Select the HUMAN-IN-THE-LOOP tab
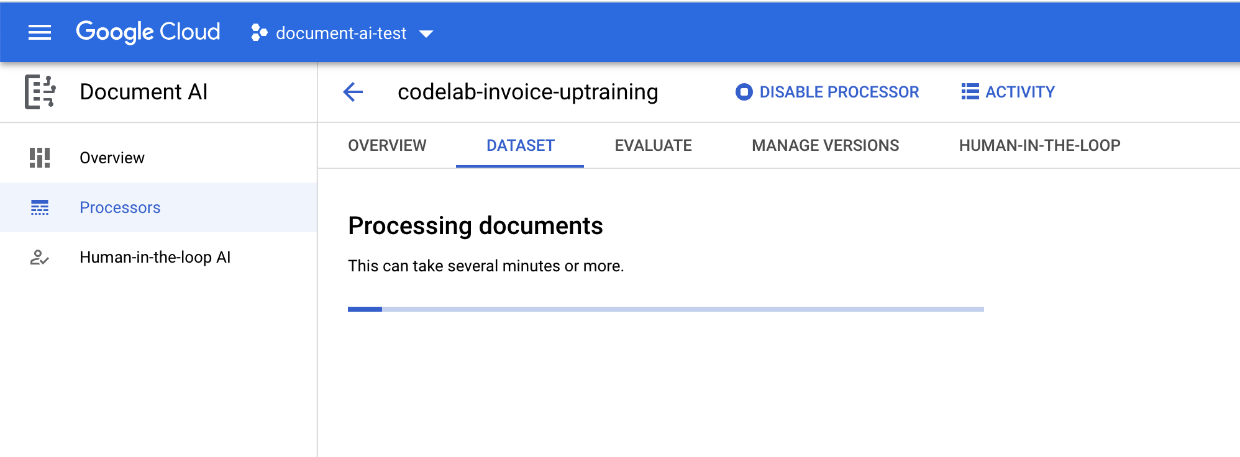The width and height of the screenshot is (1240, 457). (1040, 145)
